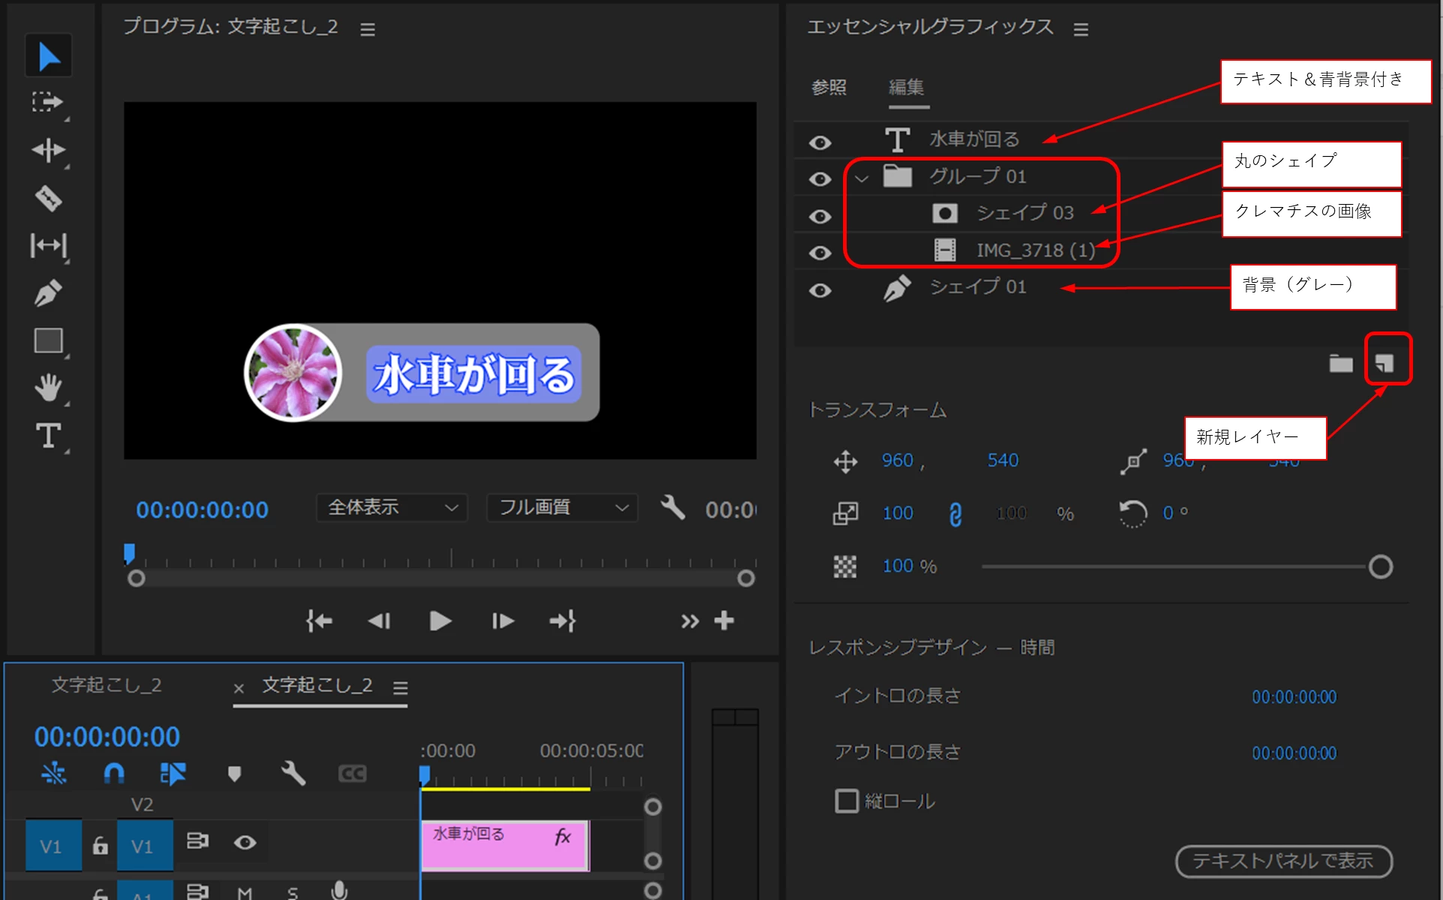1443x900 pixels.
Task: Hide the シェイプ 03 layer
Action: [x=820, y=217]
